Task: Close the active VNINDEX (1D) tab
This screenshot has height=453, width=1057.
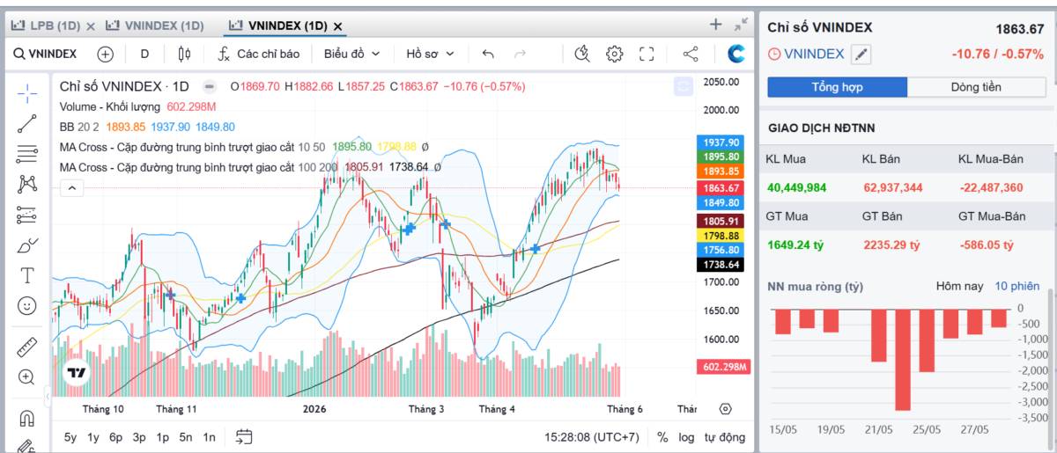Action: point(338,26)
